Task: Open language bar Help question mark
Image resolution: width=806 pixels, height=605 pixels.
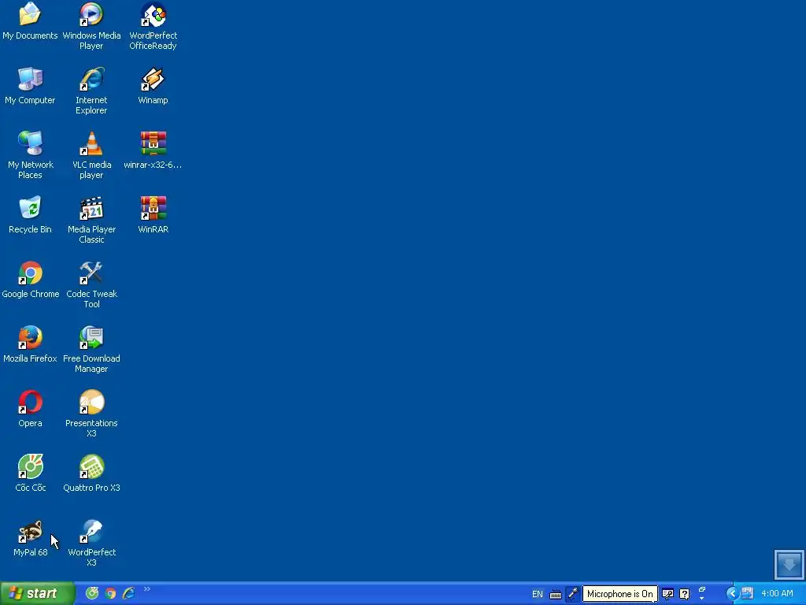Action: [x=685, y=594]
